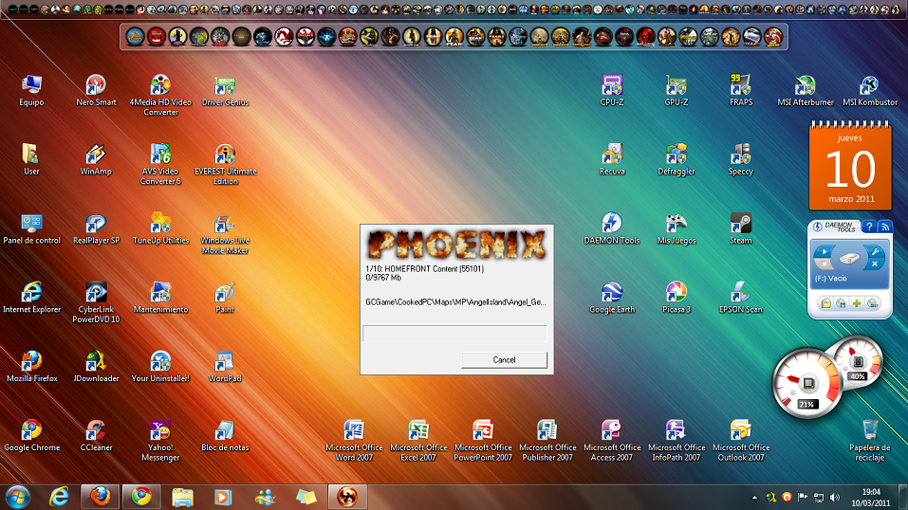Viewport: 908px width, 510px height.
Task: Open the Paint shortcut
Action: [225, 298]
